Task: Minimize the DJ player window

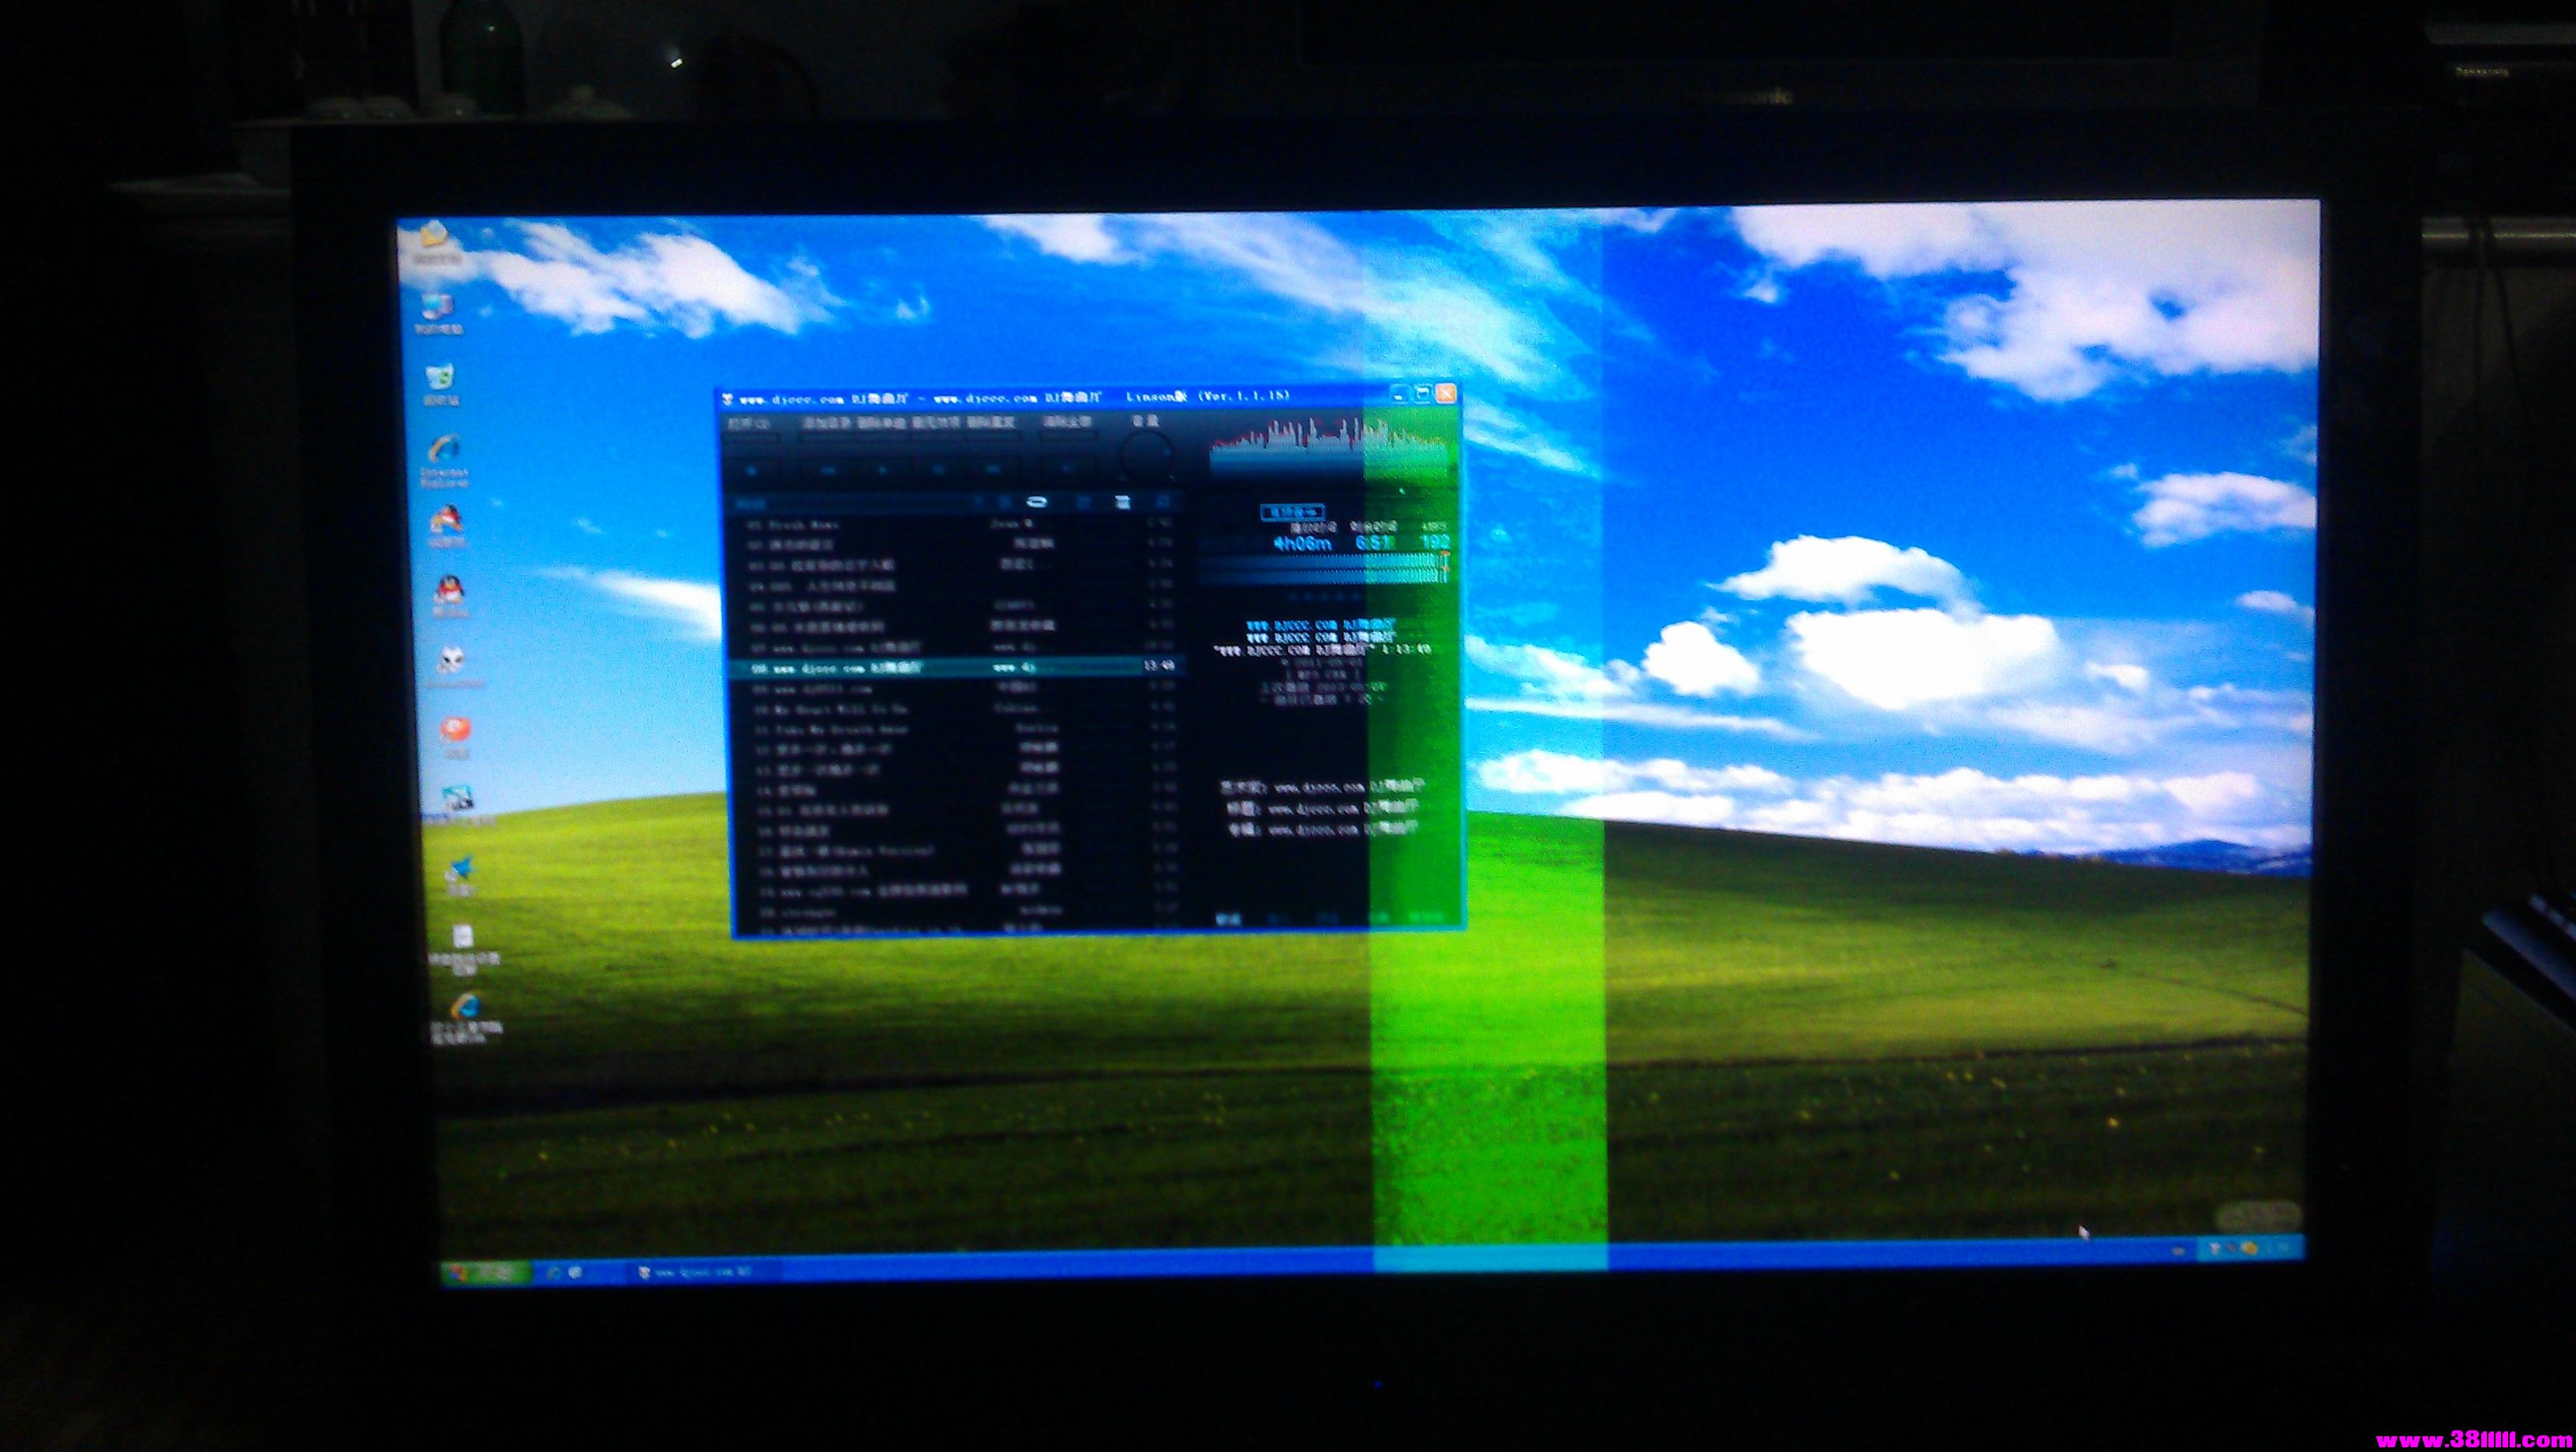Action: point(1401,394)
